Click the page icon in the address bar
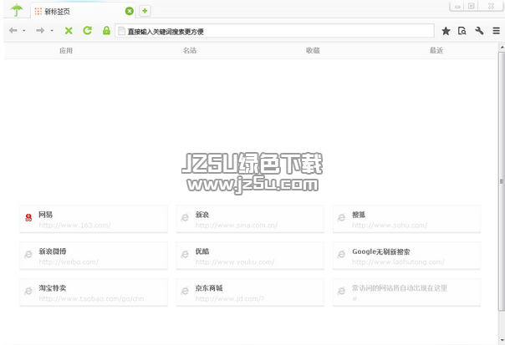 pyautogui.click(x=121, y=31)
